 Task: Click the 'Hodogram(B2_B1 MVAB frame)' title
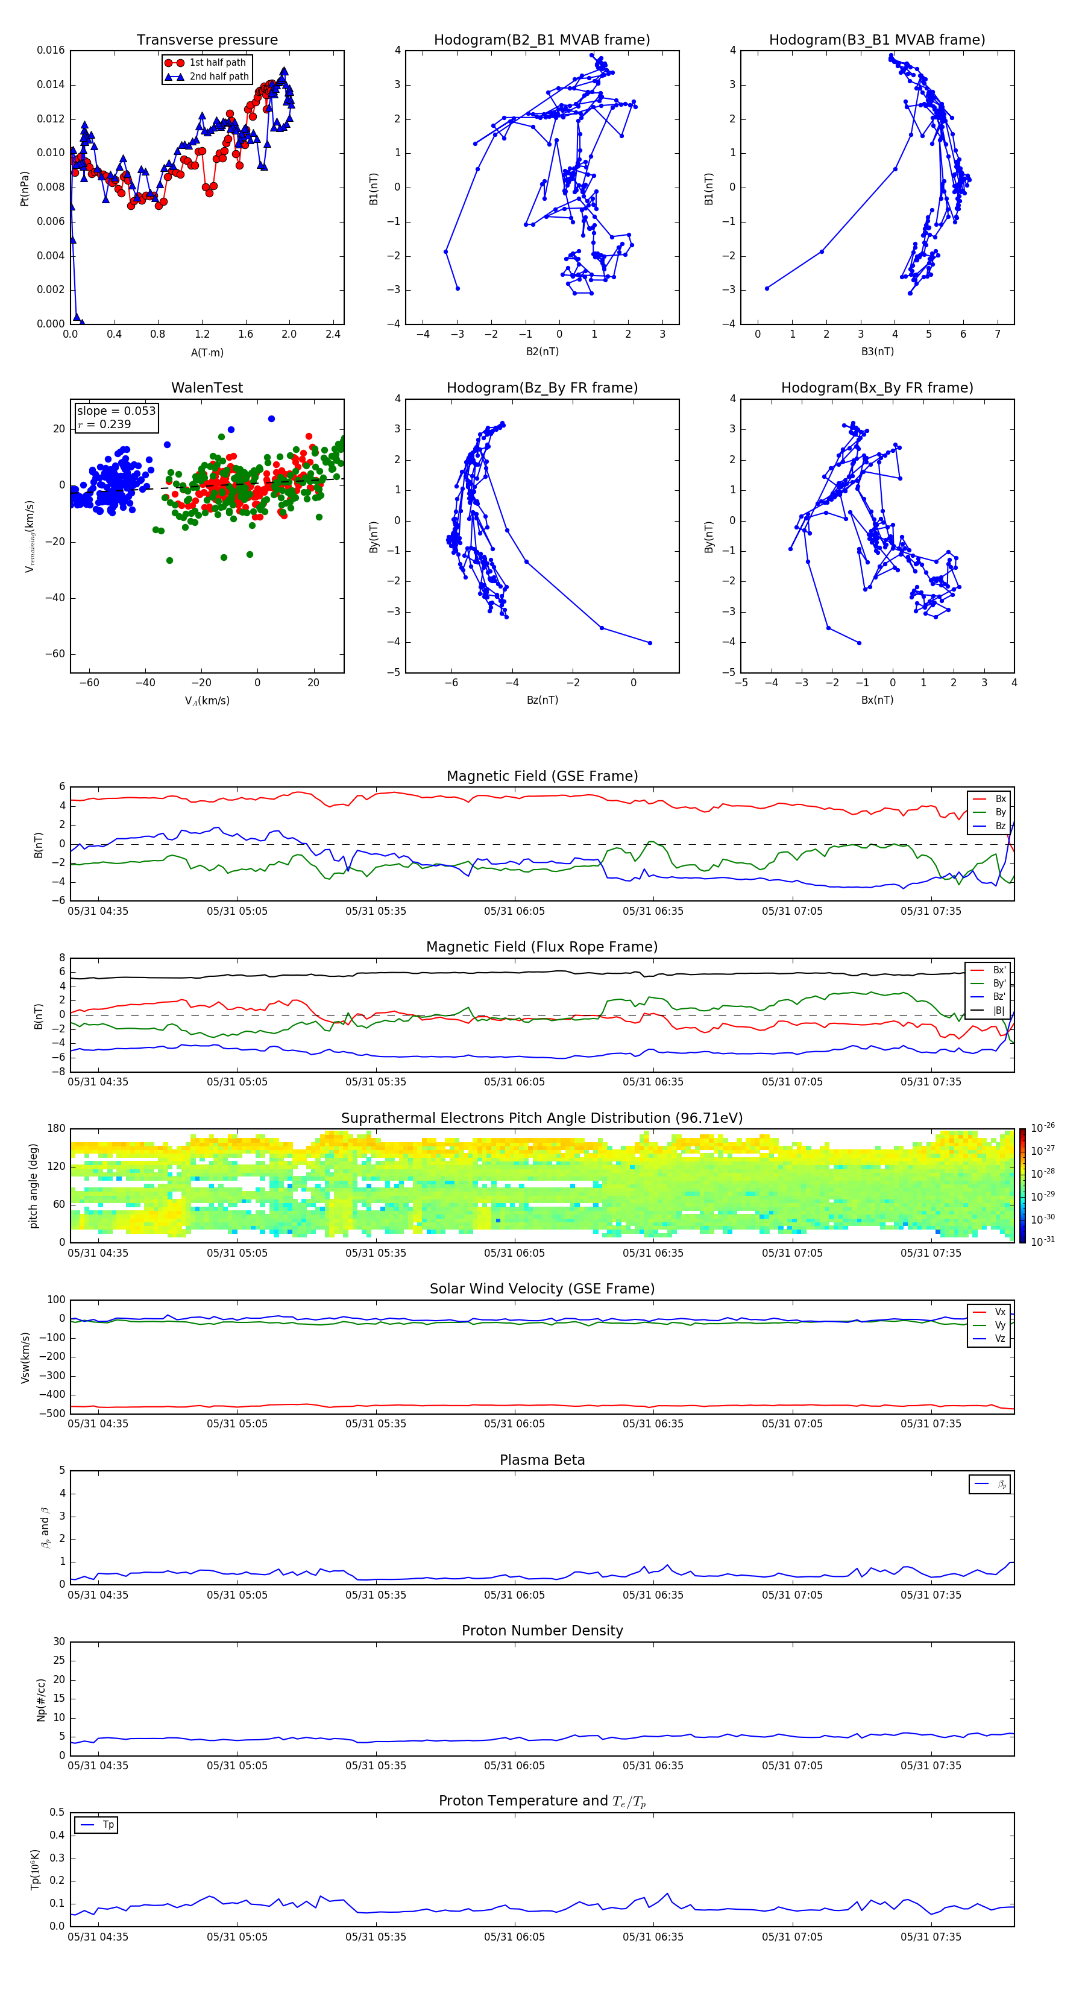click(x=542, y=40)
